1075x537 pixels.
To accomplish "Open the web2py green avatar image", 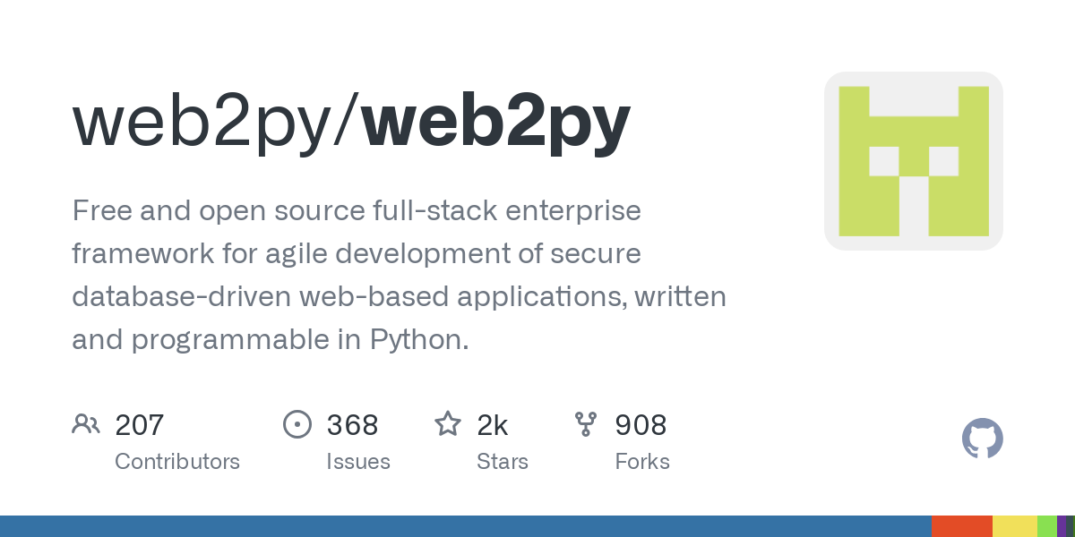I will [913, 161].
